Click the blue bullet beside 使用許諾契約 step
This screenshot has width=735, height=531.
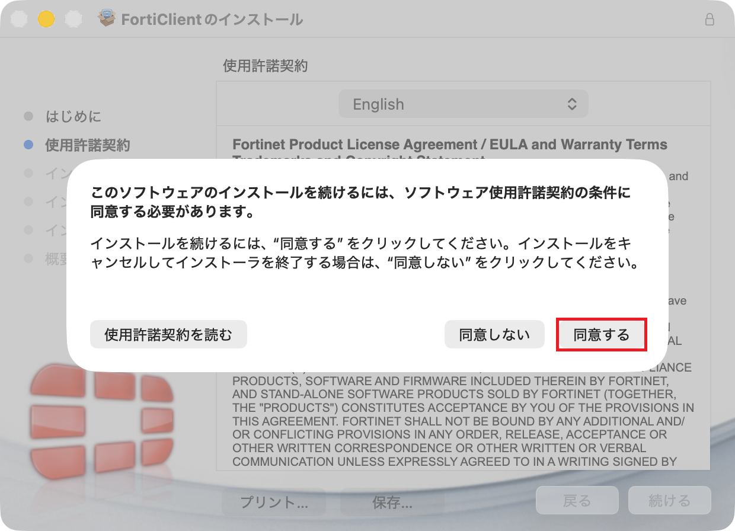28,145
